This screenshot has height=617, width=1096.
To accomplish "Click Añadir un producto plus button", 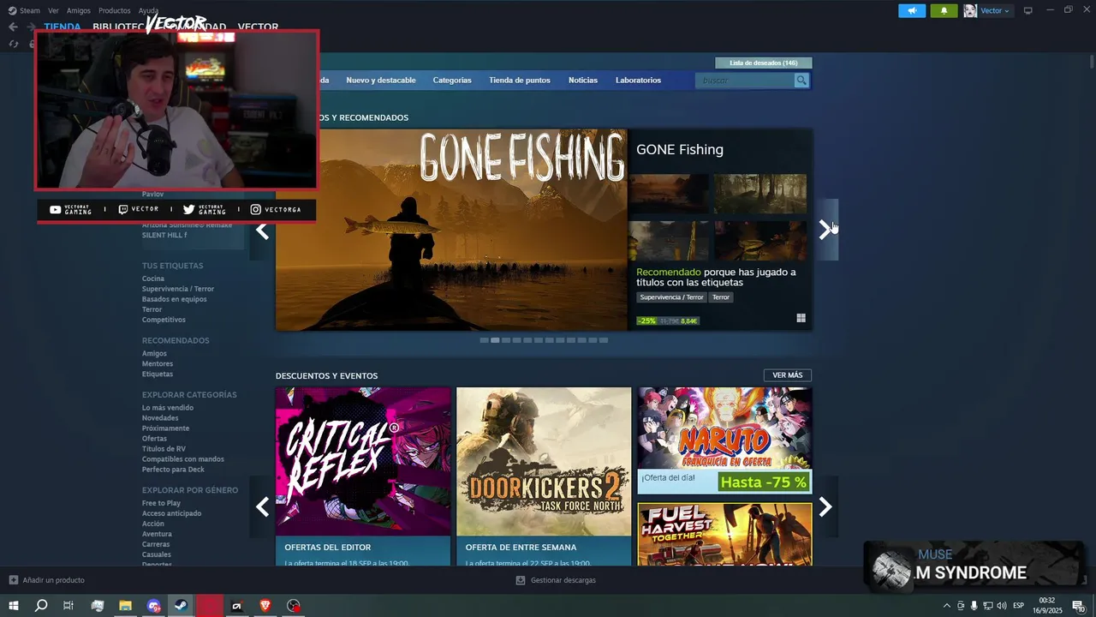I will pyautogui.click(x=13, y=580).
